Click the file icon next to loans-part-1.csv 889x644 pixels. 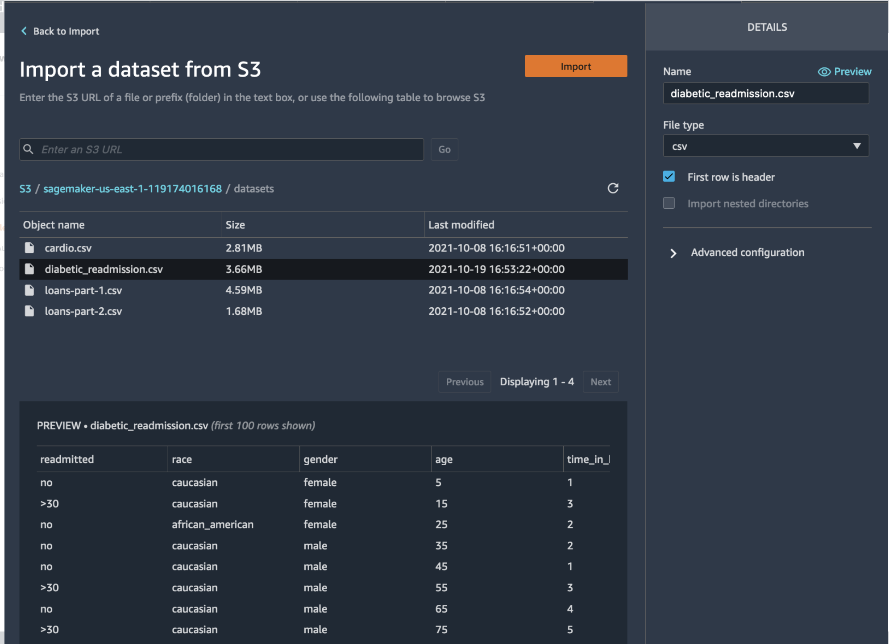click(x=29, y=290)
